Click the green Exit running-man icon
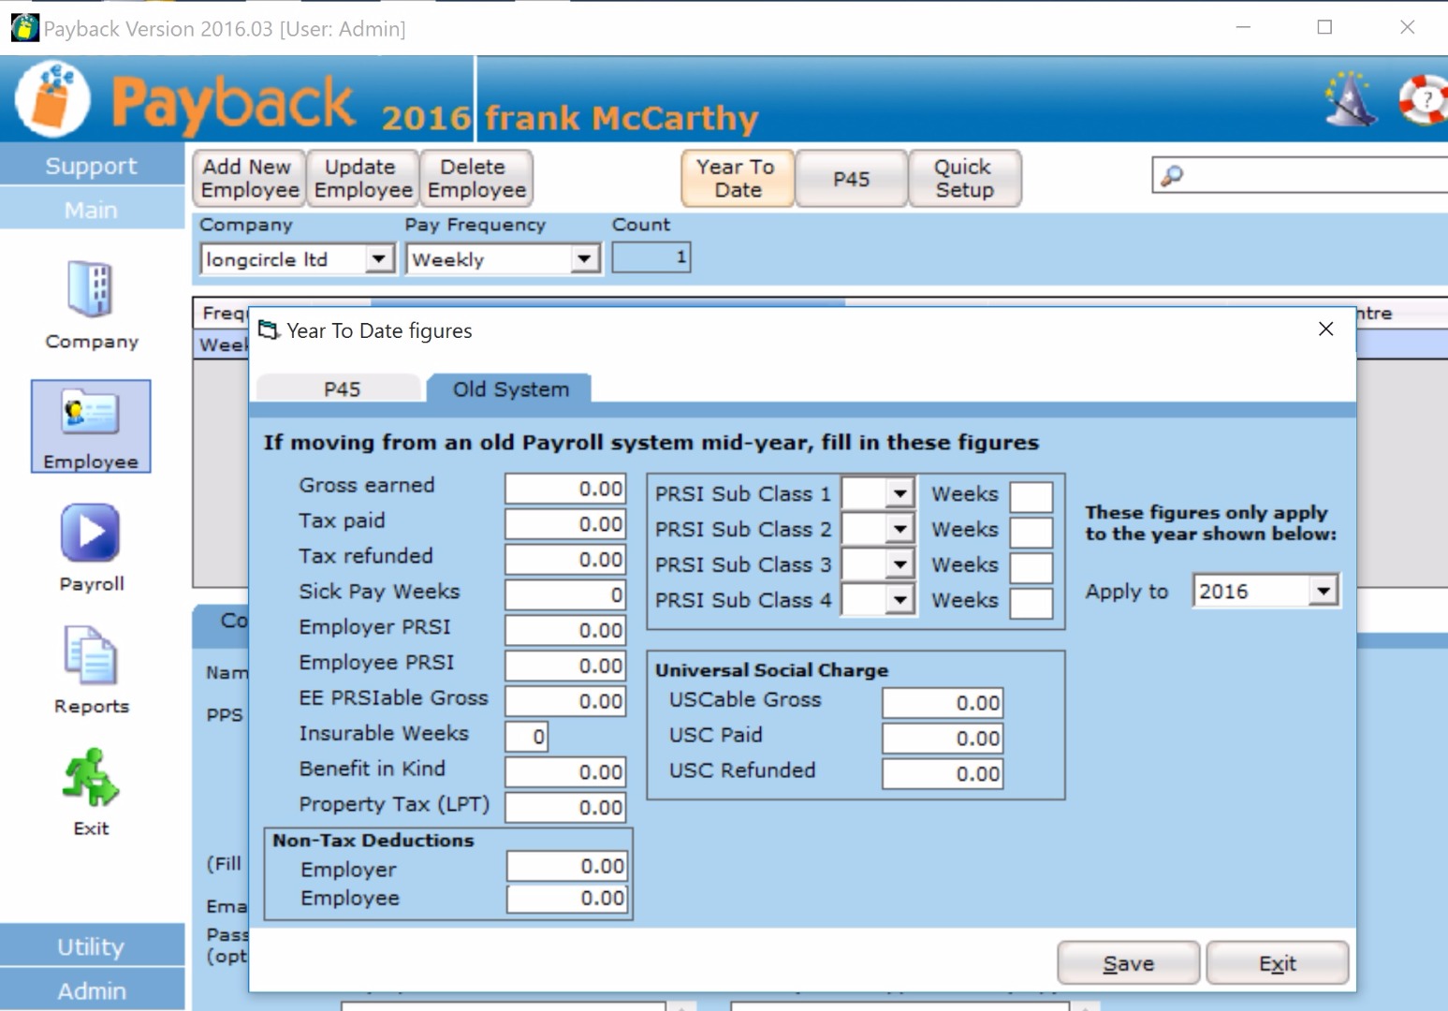 point(91,777)
